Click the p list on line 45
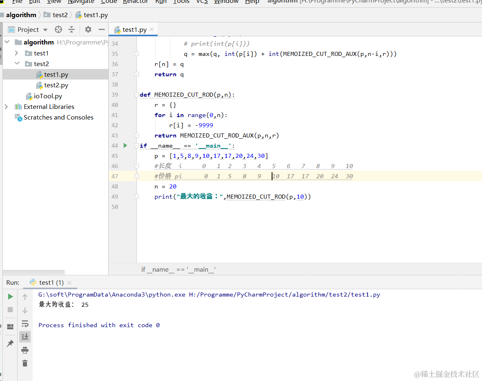The width and height of the screenshot is (482, 381). pyautogui.click(x=211, y=156)
